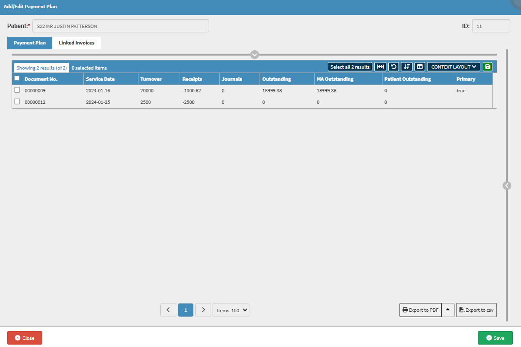Go to the previous page arrow
This screenshot has height=347, width=521.
(x=168, y=310)
